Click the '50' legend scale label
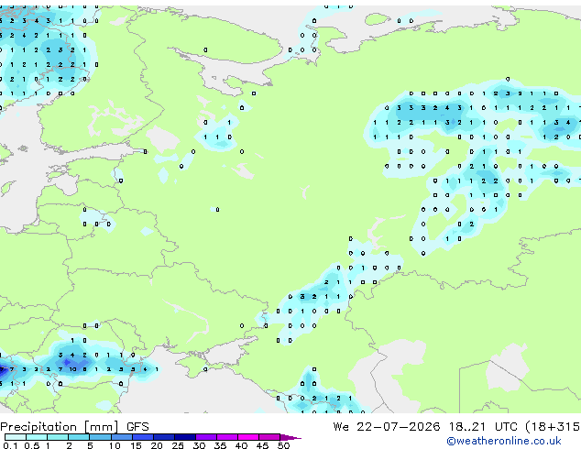Viewport: 581px width, 449px height. click(283, 445)
